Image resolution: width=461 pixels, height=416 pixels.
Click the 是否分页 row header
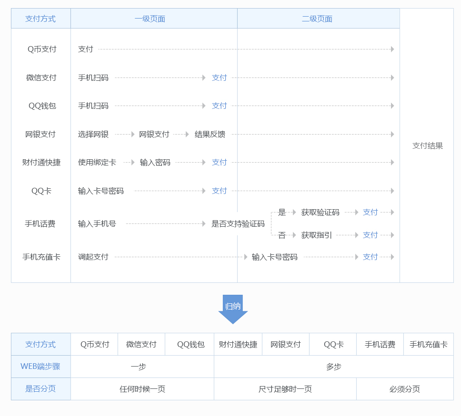(41, 389)
